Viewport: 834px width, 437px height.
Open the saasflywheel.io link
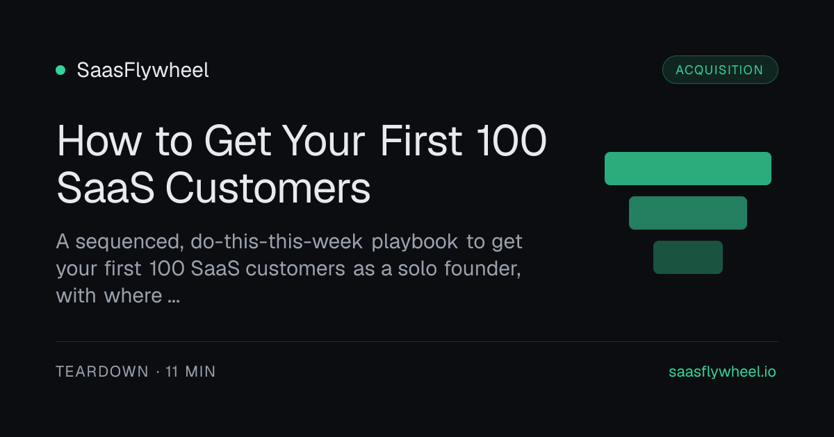click(722, 372)
